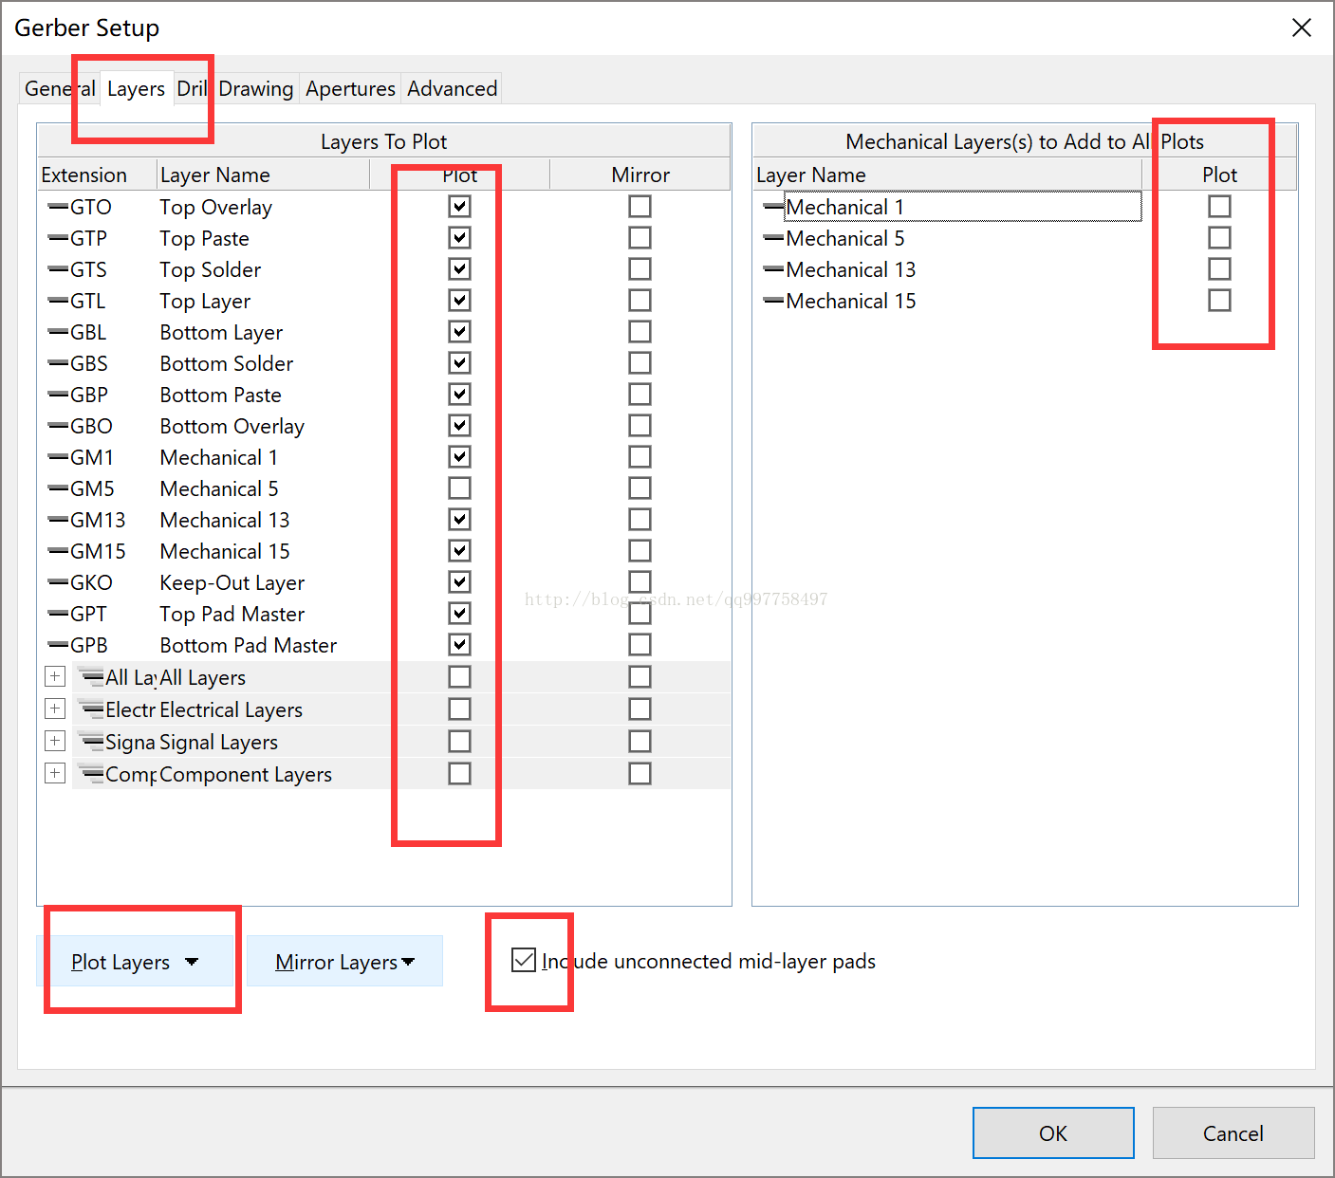Enable Mirror for Electrical Layers group
The height and width of the screenshot is (1178, 1335).
click(640, 709)
